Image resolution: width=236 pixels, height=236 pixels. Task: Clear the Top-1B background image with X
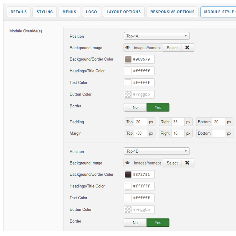pyautogui.click(x=187, y=163)
